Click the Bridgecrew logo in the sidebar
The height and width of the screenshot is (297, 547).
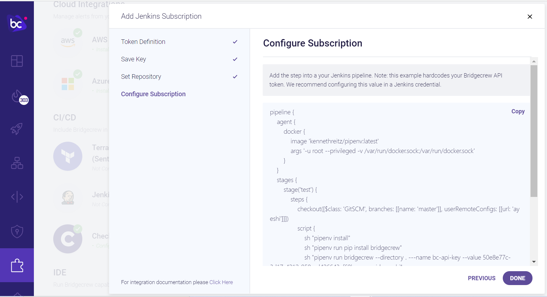click(17, 23)
